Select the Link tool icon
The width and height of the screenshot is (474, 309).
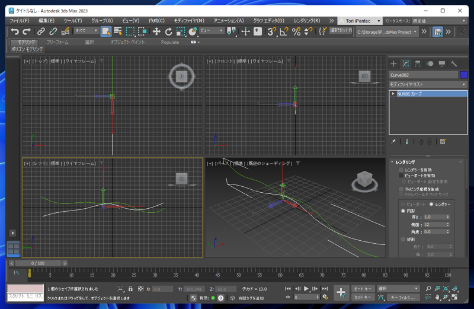tap(41, 31)
